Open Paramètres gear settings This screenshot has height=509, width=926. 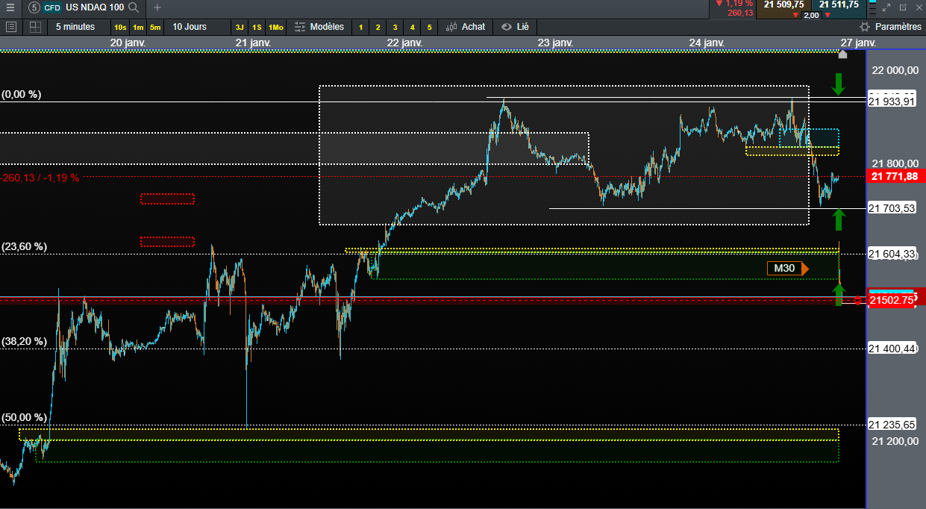pyautogui.click(x=865, y=27)
